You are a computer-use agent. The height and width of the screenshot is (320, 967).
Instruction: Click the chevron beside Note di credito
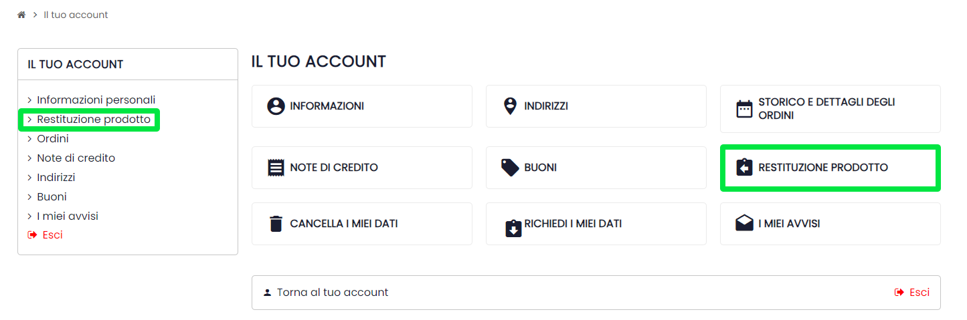[29, 158]
